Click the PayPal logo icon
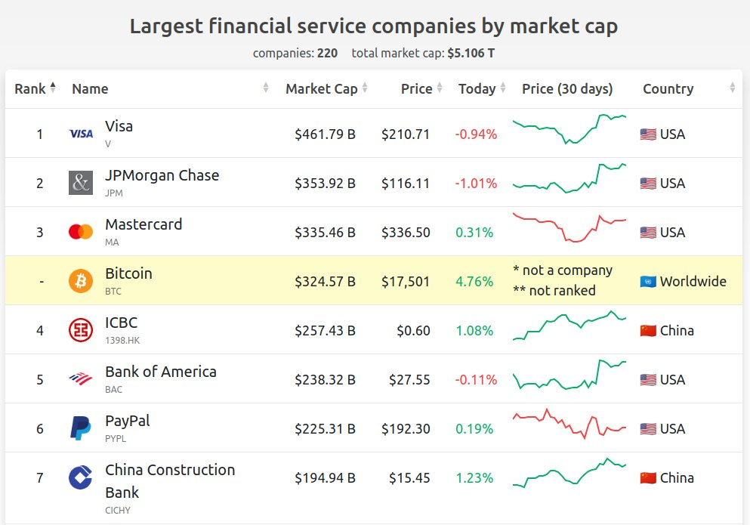This screenshot has height=525, width=750. click(80, 428)
